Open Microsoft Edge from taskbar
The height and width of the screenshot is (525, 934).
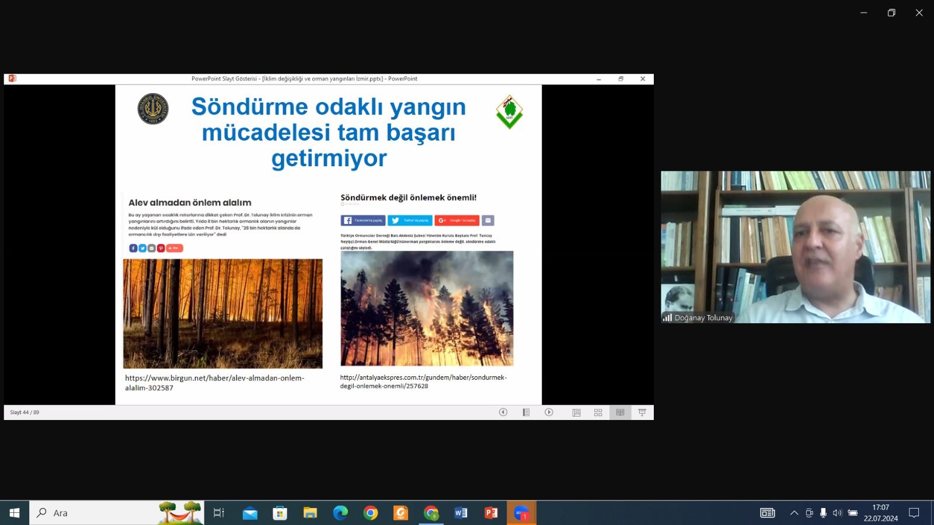point(340,513)
